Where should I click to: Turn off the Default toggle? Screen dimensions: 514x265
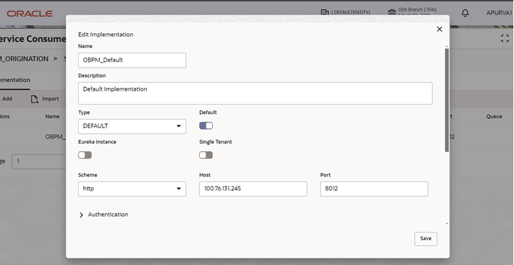coord(206,126)
